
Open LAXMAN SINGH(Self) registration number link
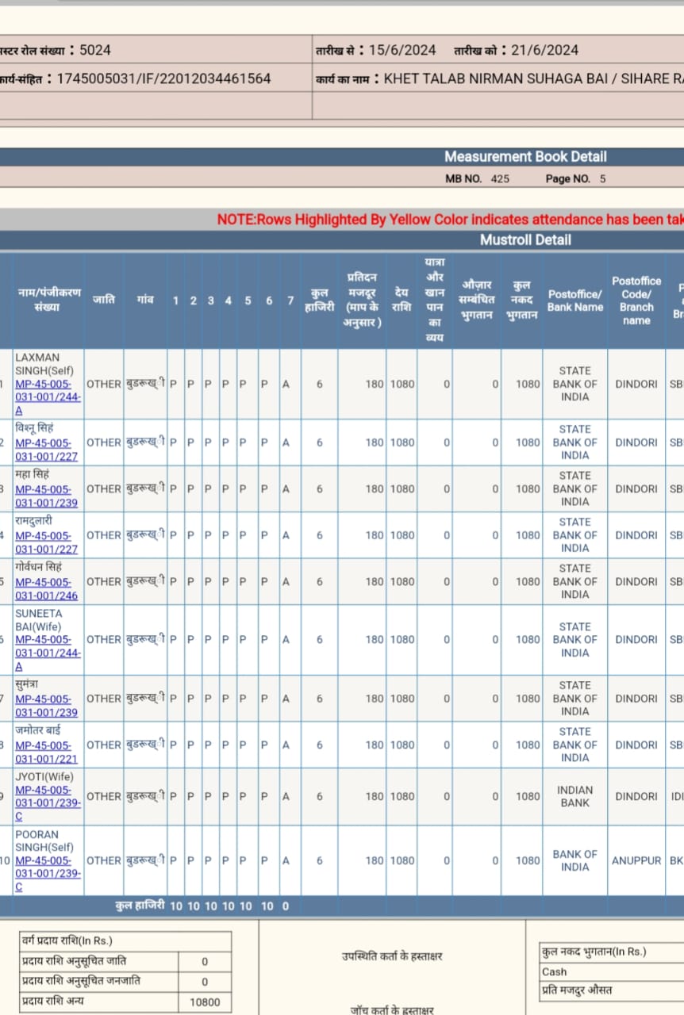[x=48, y=397]
